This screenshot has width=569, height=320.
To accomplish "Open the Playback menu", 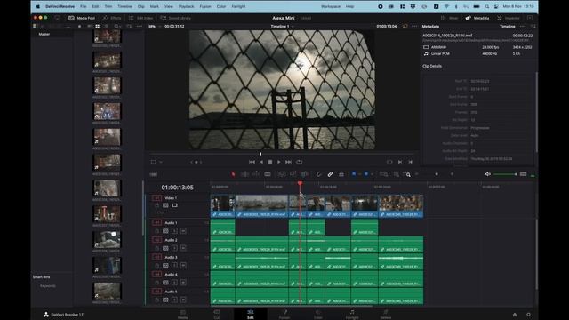I will [186, 6].
